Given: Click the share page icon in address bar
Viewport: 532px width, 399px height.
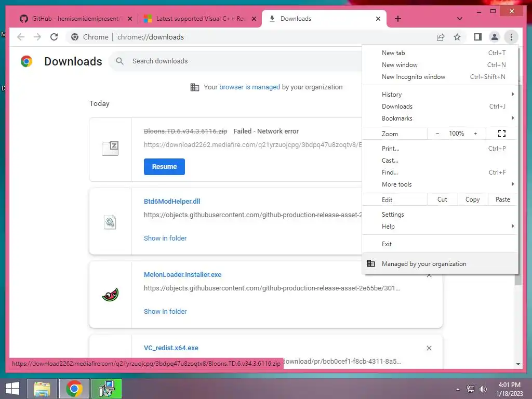Looking at the screenshot, I should [441, 37].
